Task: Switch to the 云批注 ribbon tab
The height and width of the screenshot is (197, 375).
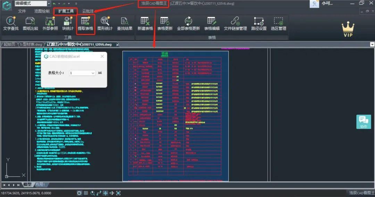Action: [x=88, y=11]
